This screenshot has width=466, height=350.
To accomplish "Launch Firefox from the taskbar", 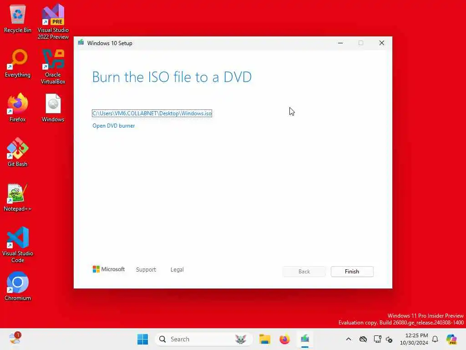I will (285, 339).
